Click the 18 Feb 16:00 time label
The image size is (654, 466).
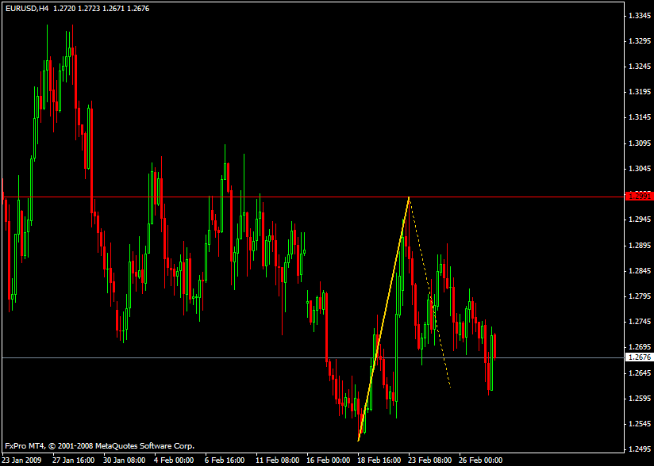pos(378,460)
